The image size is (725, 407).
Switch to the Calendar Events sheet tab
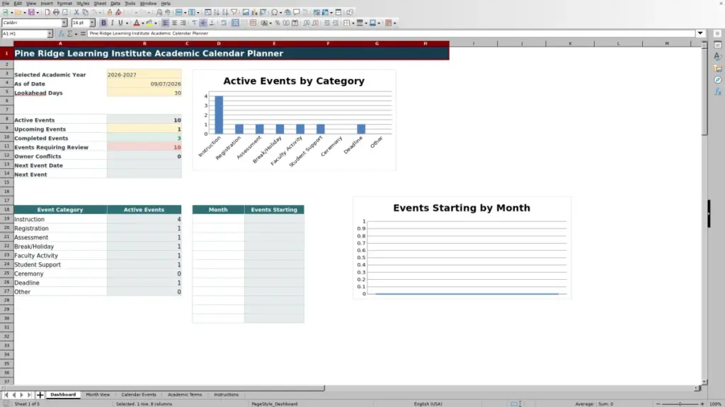[x=139, y=394]
